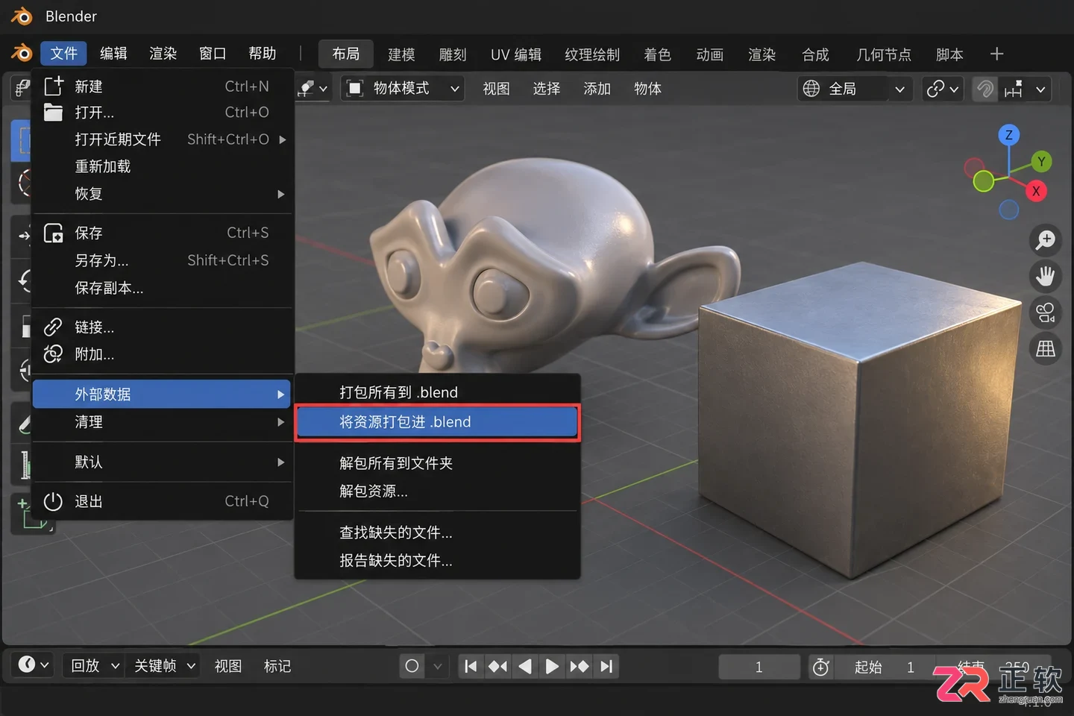This screenshot has width=1074, height=716.
Task: Open the 关键帧 keying dropdown
Action: coord(166,666)
